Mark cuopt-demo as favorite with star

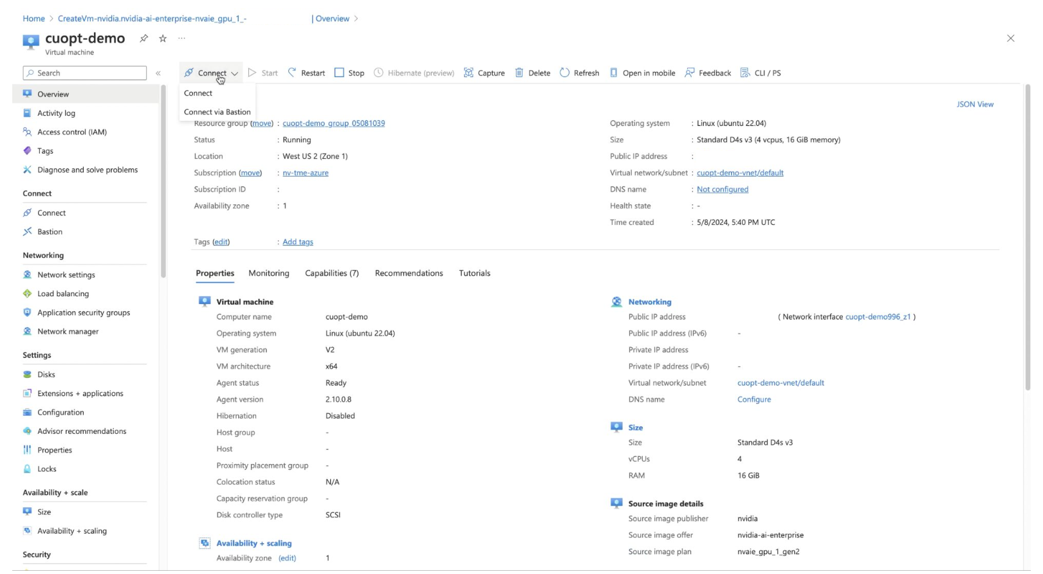[x=163, y=39]
